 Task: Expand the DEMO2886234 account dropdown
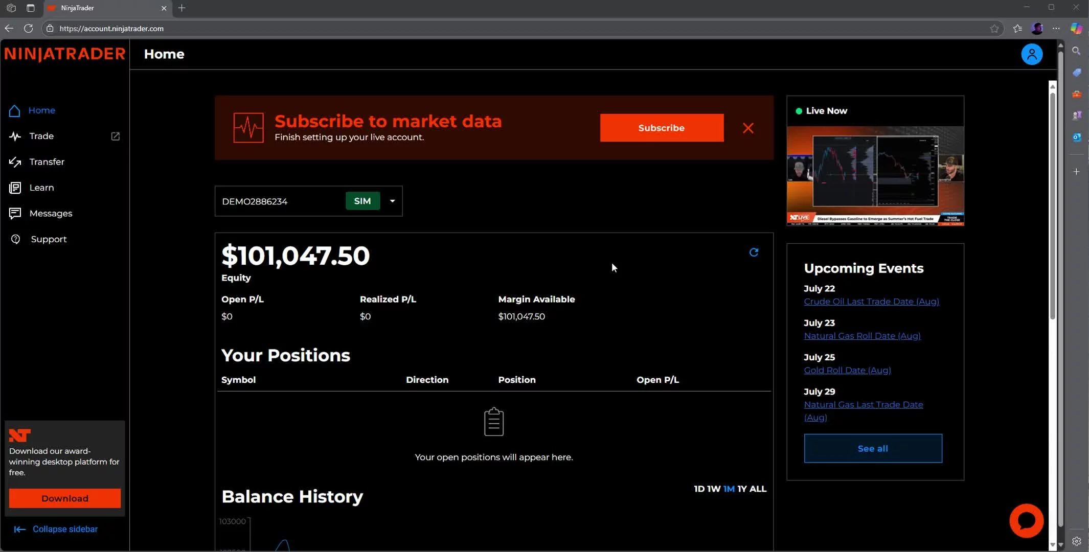coord(392,201)
